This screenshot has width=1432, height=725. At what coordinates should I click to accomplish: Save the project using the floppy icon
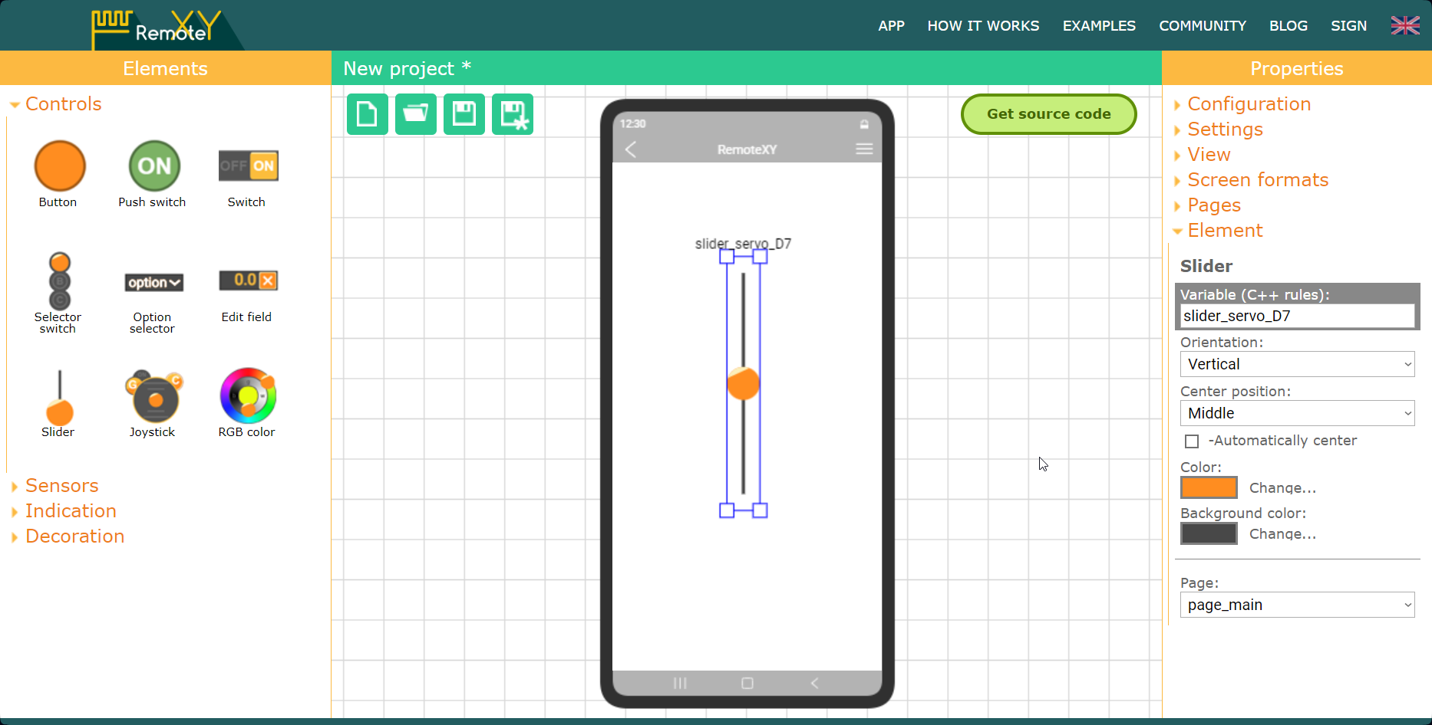click(464, 114)
